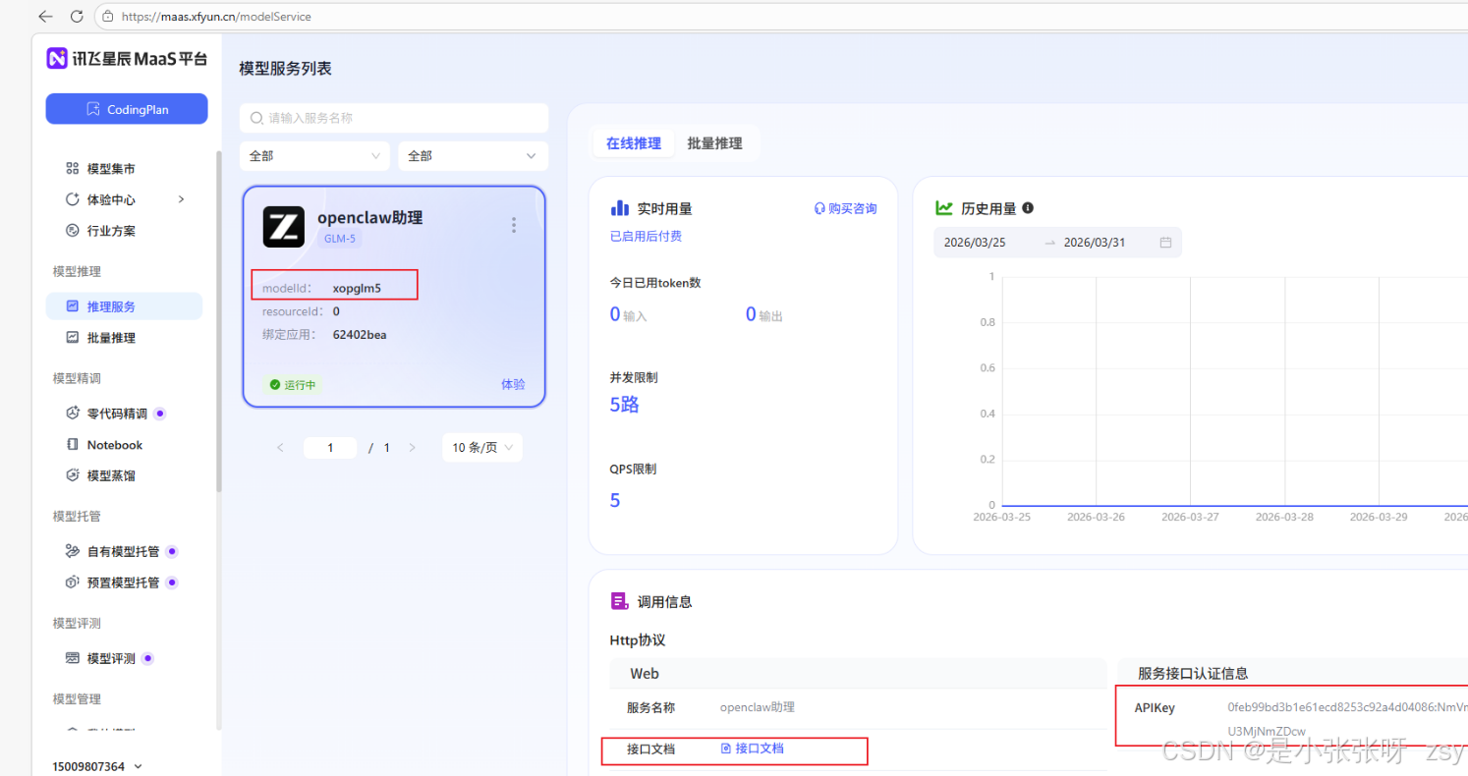Click the 实时用量 bar chart icon
The width and height of the screenshot is (1468, 776).
point(620,208)
